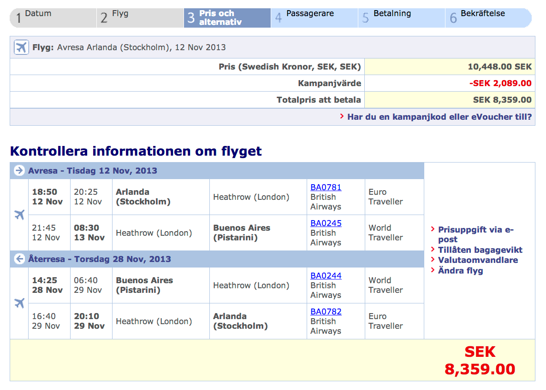546x390 pixels.
Task: Check Tillåten bagagevikt information
Action: (480, 250)
